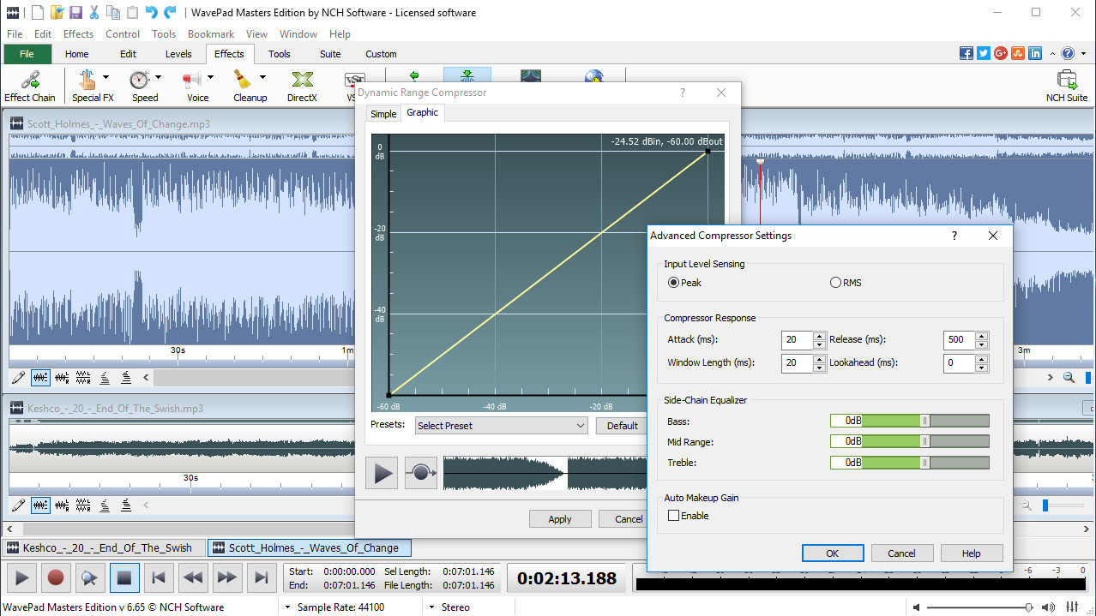Click the Undo arrow icon
The image size is (1096, 616).
(151, 13)
